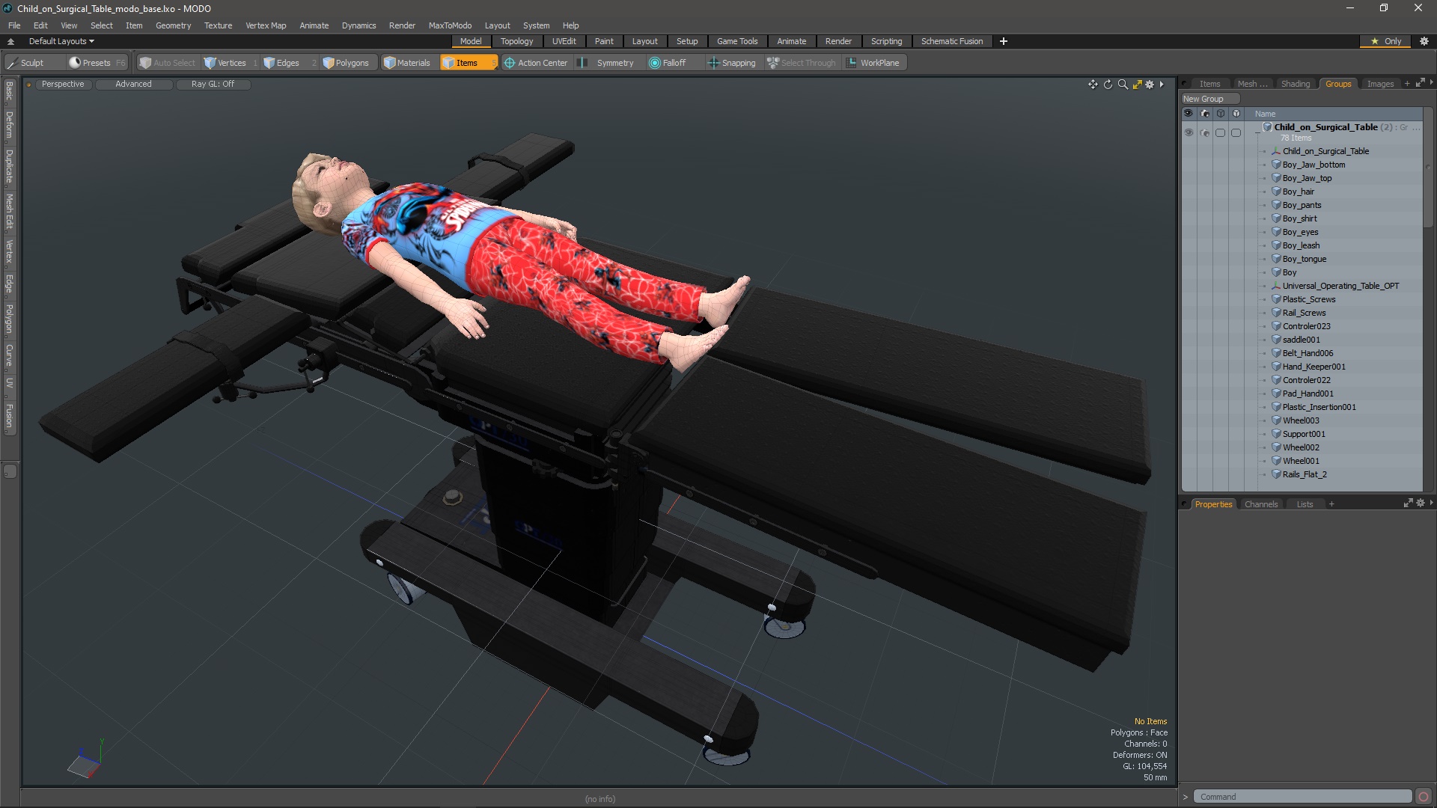Click the viewport zoom magnifier icon
This screenshot has height=808, width=1437.
click(1123, 85)
